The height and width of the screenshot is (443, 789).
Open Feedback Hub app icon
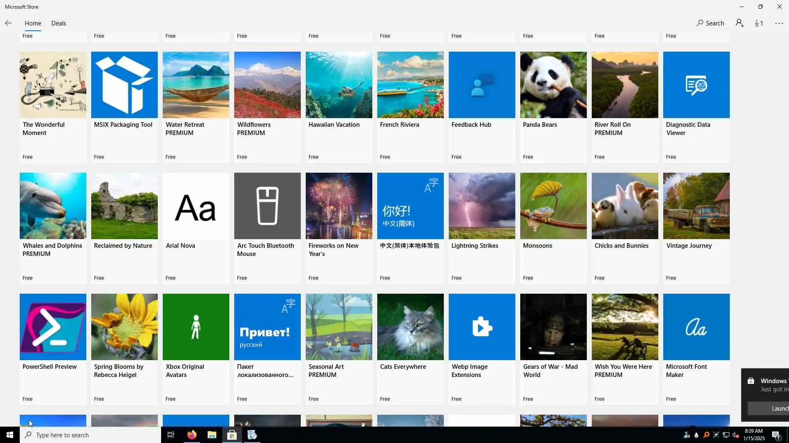(x=482, y=85)
